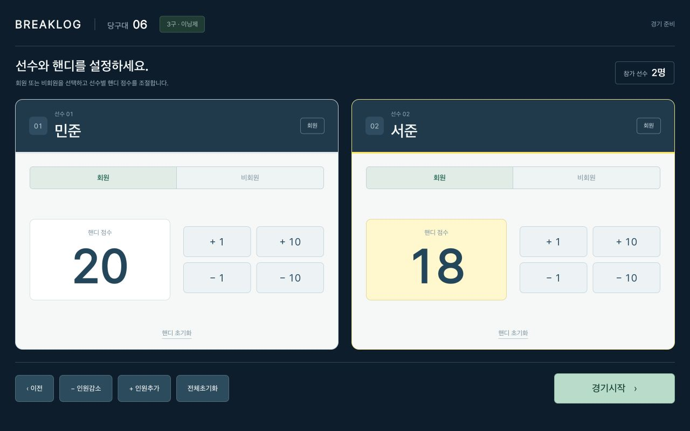Viewport: 690px width, 431px height.
Task: Click 민준's handicap score display 20
Action: 100,260
